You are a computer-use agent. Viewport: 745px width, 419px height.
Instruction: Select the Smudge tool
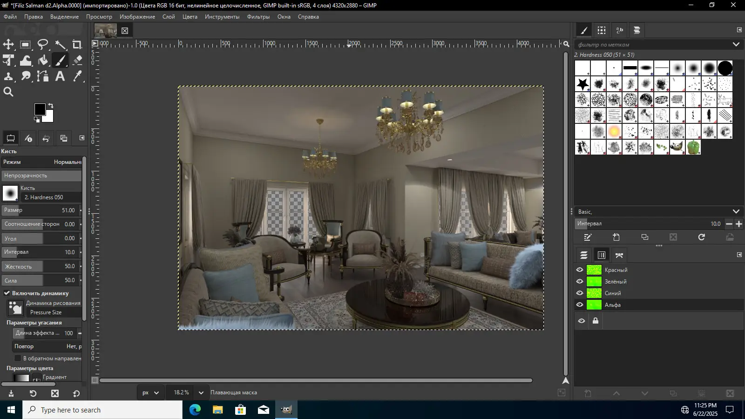(x=26, y=76)
